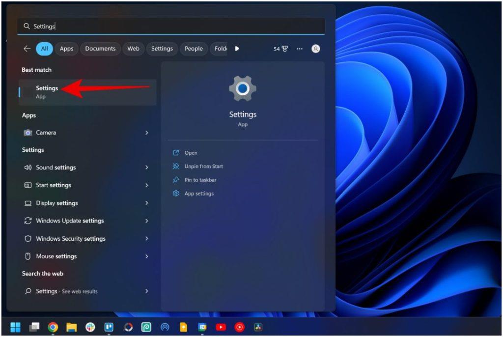Expand the Camera result chevron
503x337 pixels.
146,133
